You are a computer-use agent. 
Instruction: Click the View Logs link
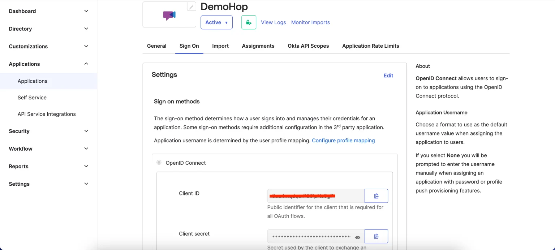274,22
